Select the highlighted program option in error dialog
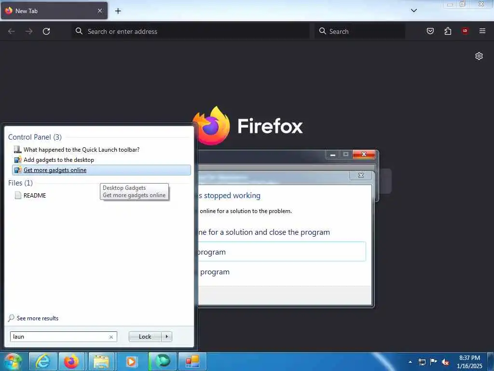 click(x=282, y=252)
